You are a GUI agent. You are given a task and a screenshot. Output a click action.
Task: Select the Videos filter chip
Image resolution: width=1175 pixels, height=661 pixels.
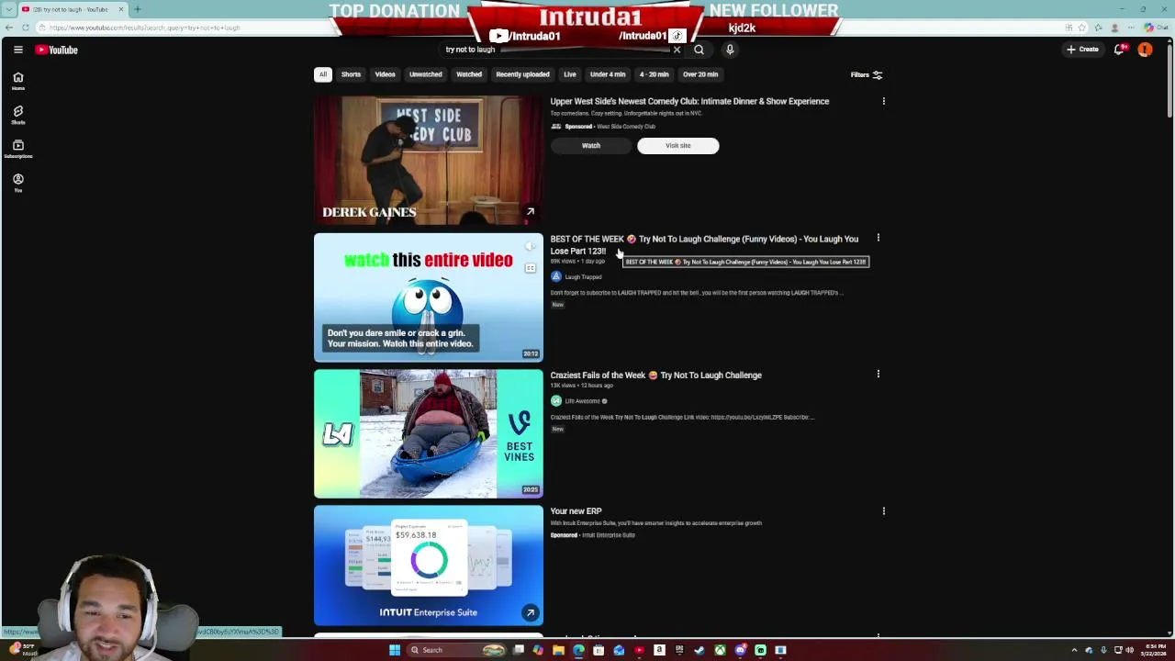pyautogui.click(x=385, y=74)
